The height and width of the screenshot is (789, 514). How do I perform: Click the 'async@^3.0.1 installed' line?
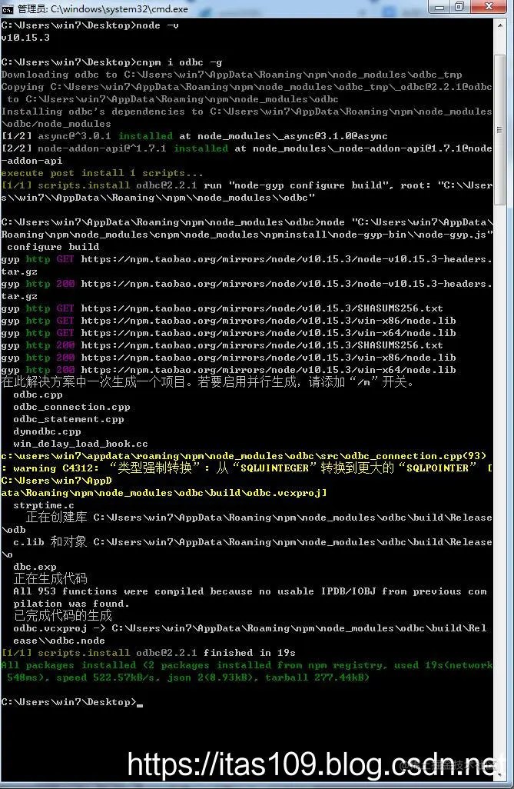point(194,136)
